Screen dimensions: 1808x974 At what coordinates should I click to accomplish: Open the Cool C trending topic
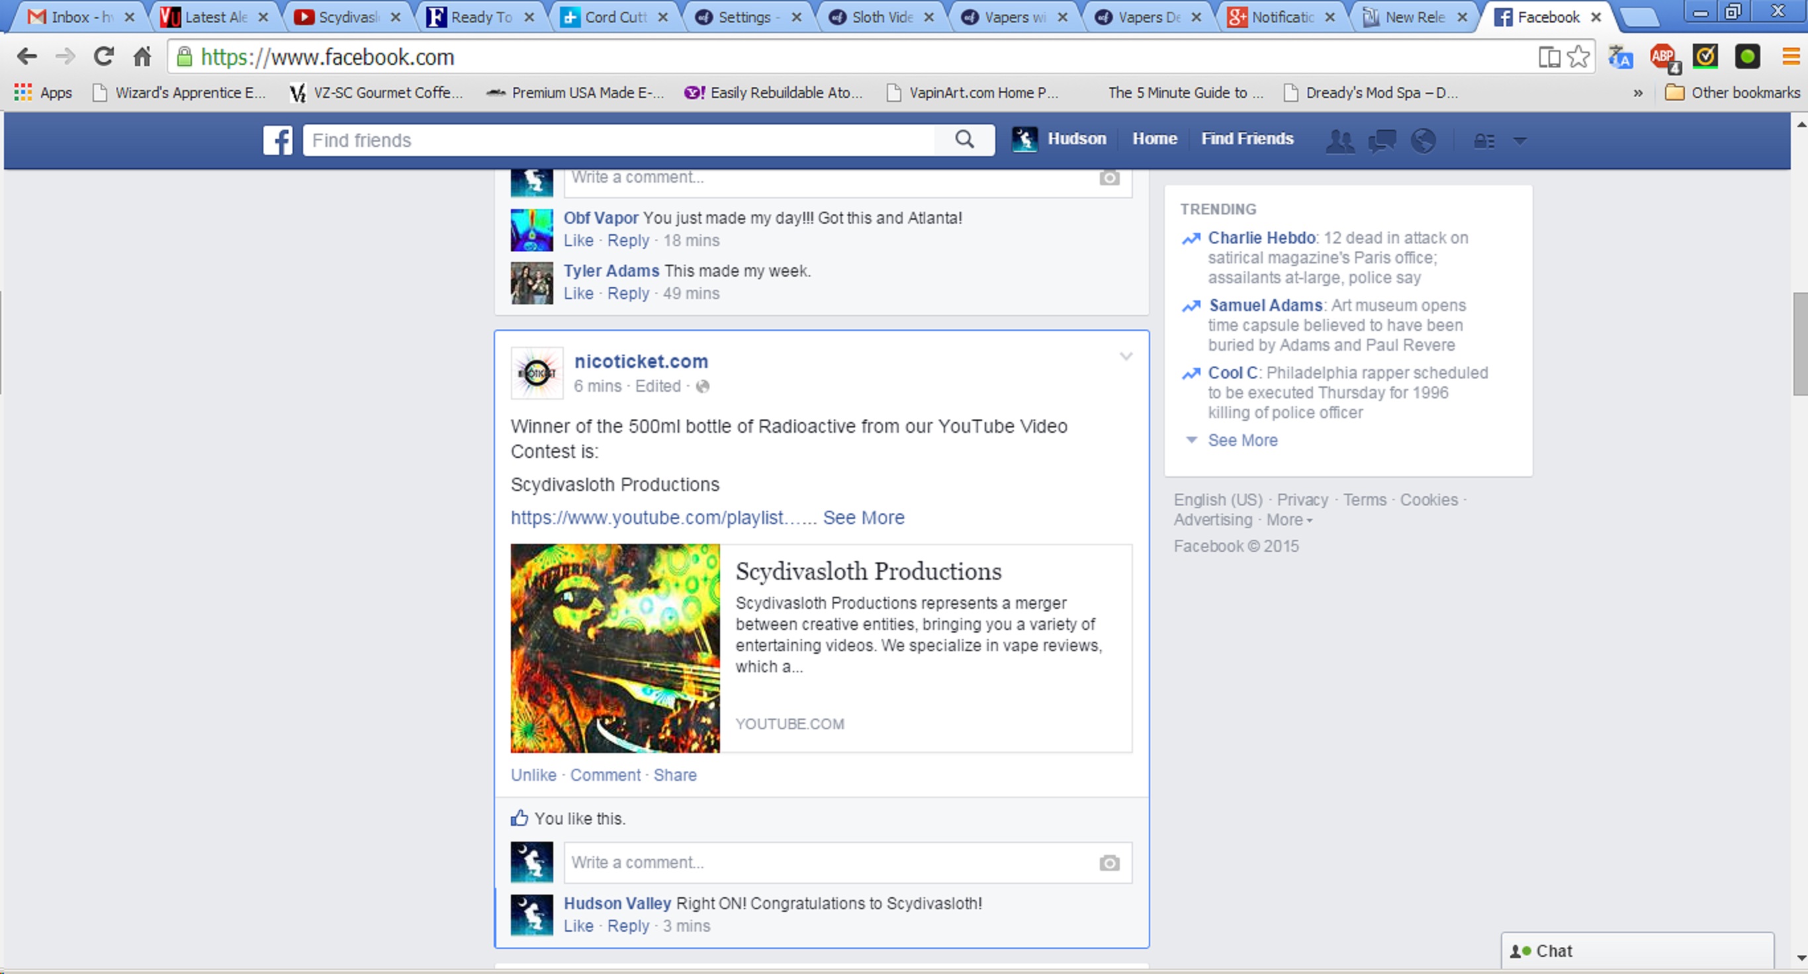click(x=1232, y=373)
